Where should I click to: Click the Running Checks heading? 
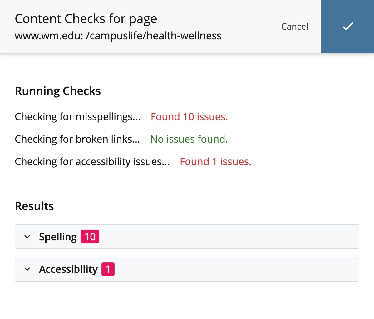click(x=58, y=91)
